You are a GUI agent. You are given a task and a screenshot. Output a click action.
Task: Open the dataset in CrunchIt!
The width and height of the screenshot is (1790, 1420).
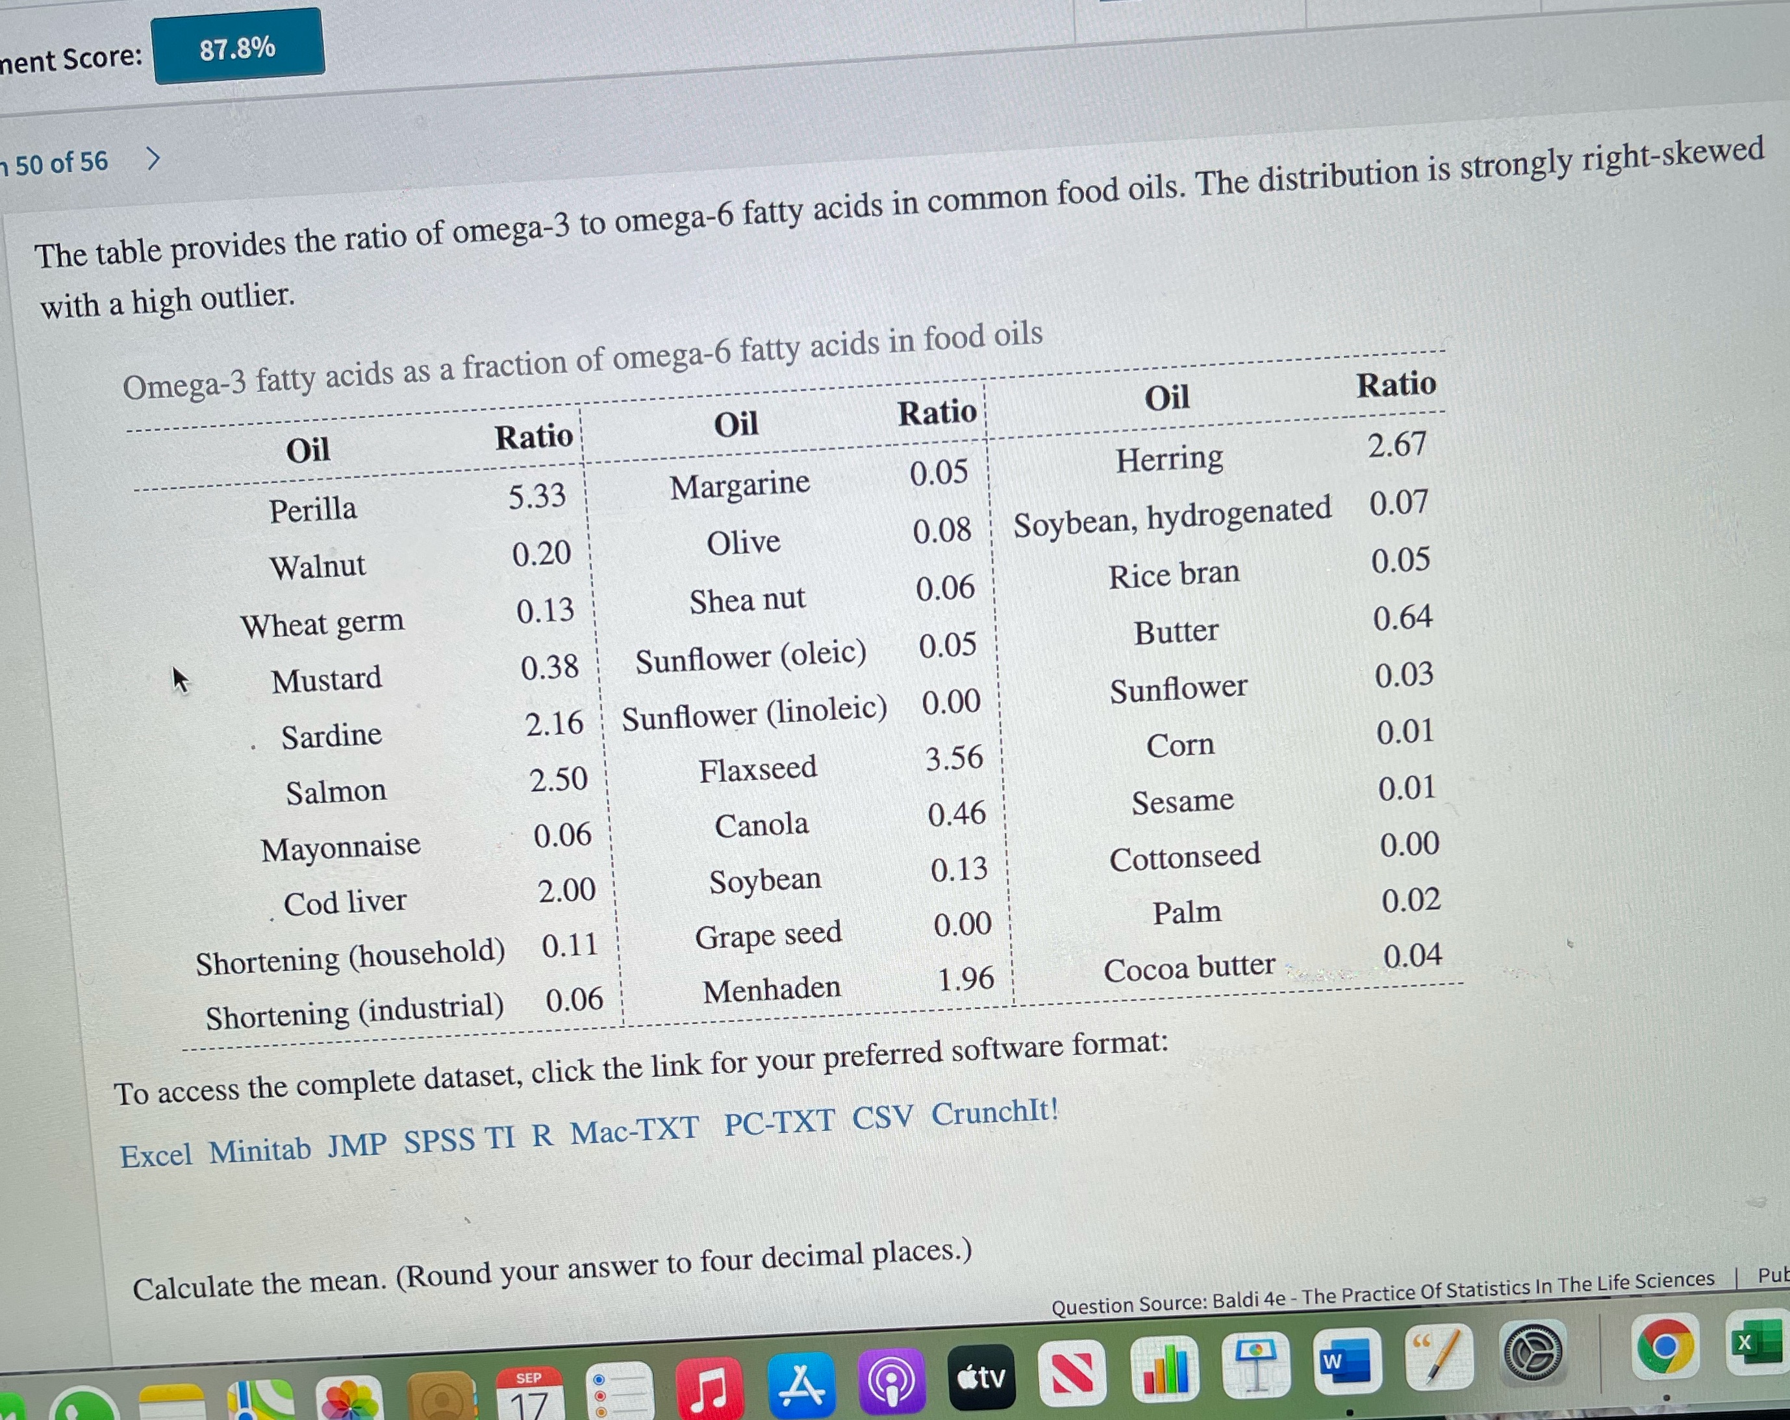994,1112
